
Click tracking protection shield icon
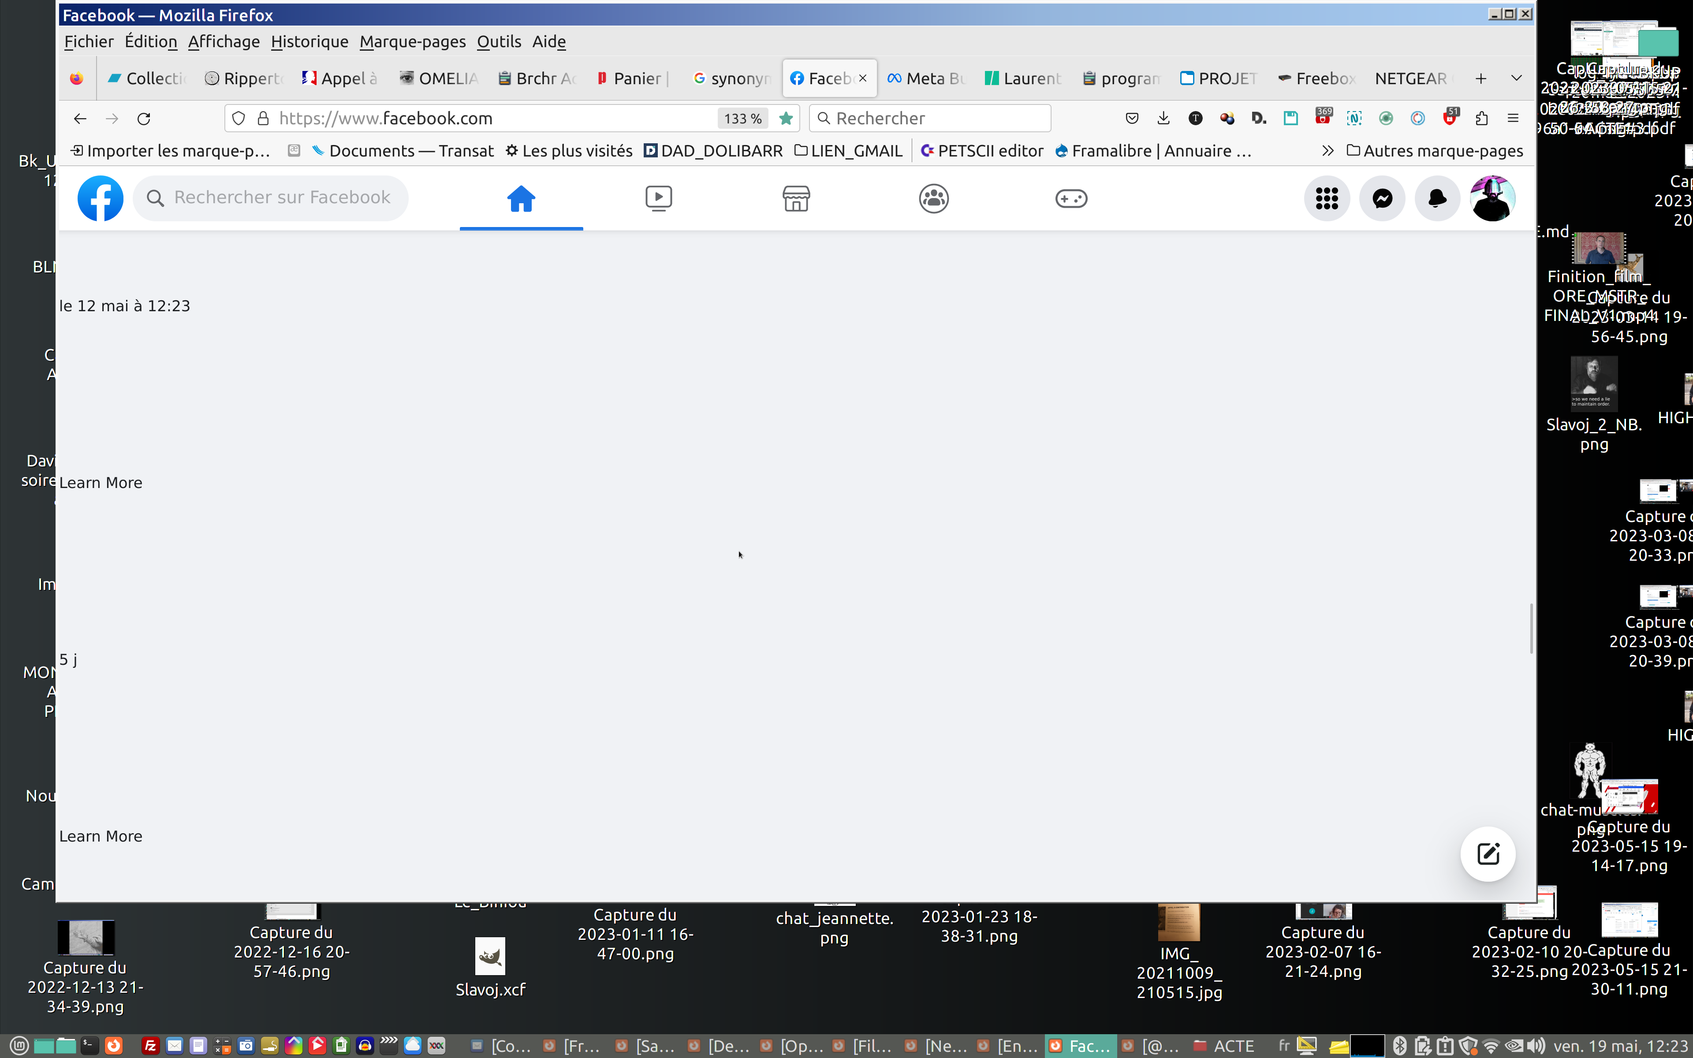pyautogui.click(x=239, y=119)
